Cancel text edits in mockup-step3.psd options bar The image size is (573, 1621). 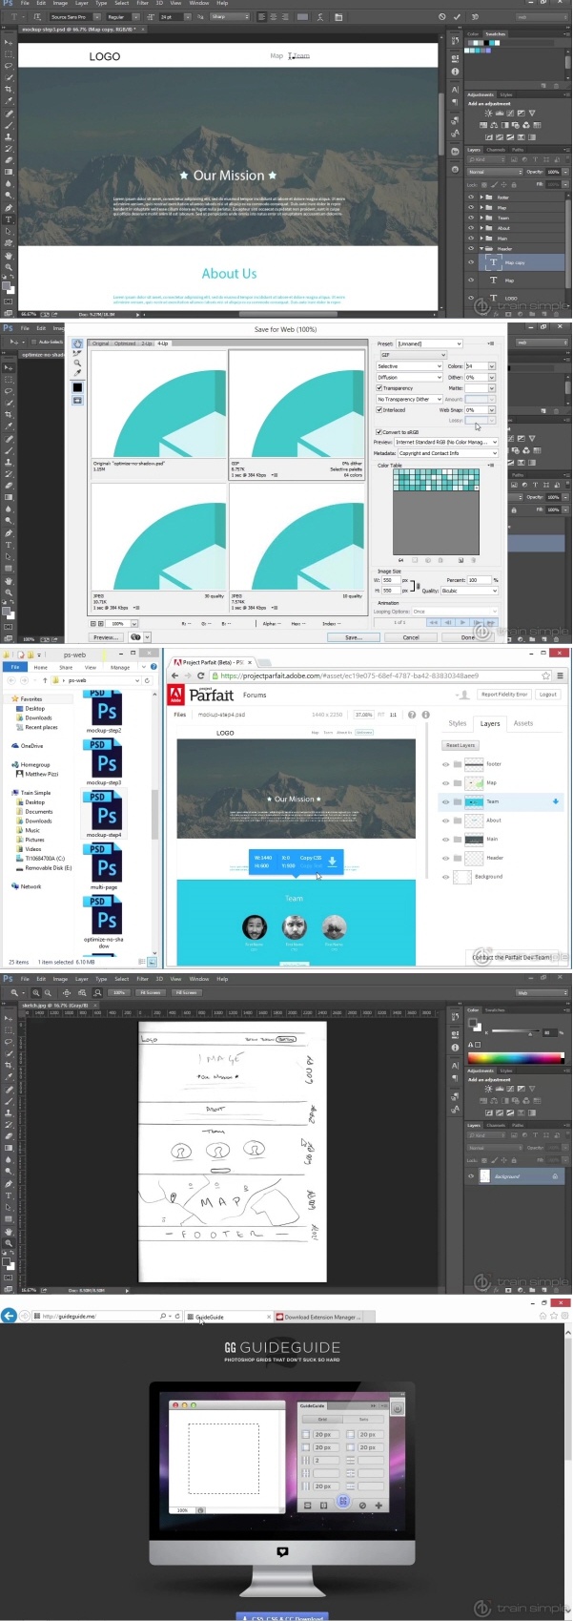[x=441, y=16]
